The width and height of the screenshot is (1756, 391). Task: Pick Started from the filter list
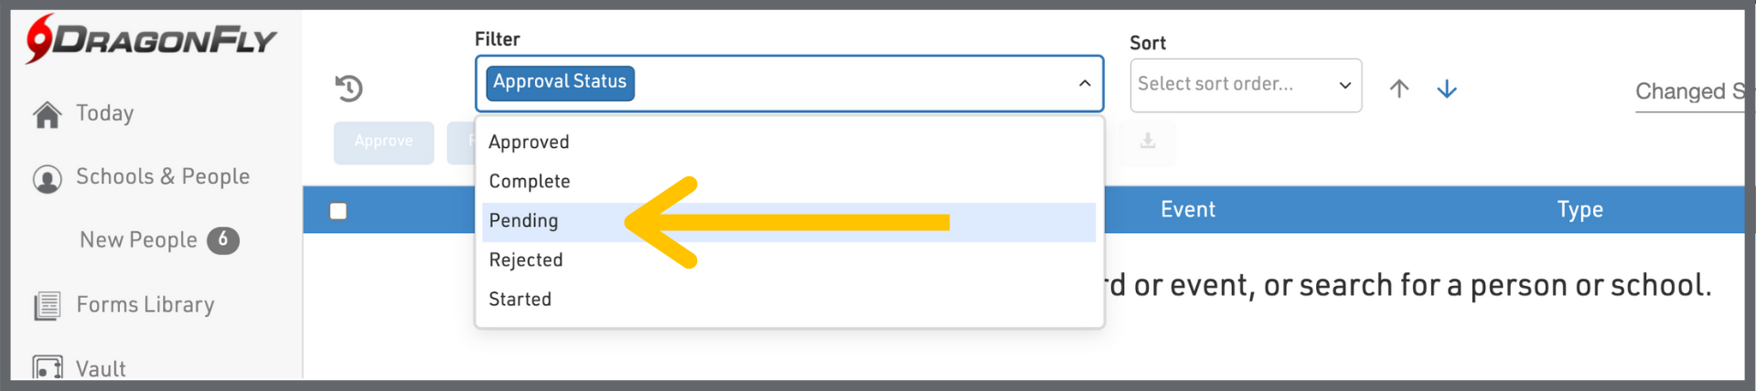point(520,300)
